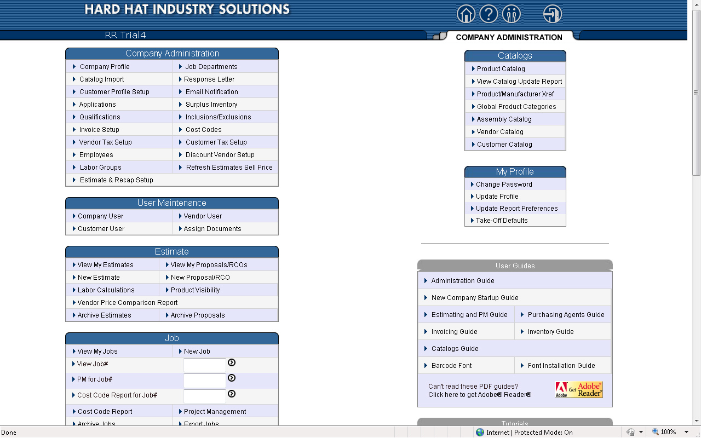
Task: Open Email Notification settings
Action: pos(212,92)
